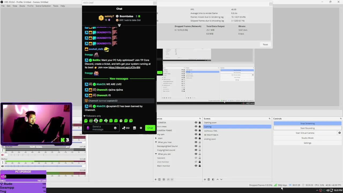Add a new scene with the plus icon
This screenshot has width=343, height=193.
click(x=205, y=179)
